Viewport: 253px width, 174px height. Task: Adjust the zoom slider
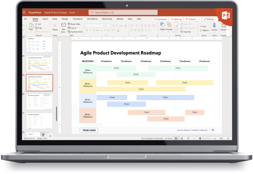200,139
